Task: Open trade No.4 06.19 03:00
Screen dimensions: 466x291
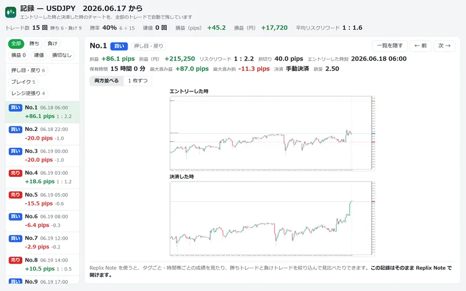Action: 43,178
